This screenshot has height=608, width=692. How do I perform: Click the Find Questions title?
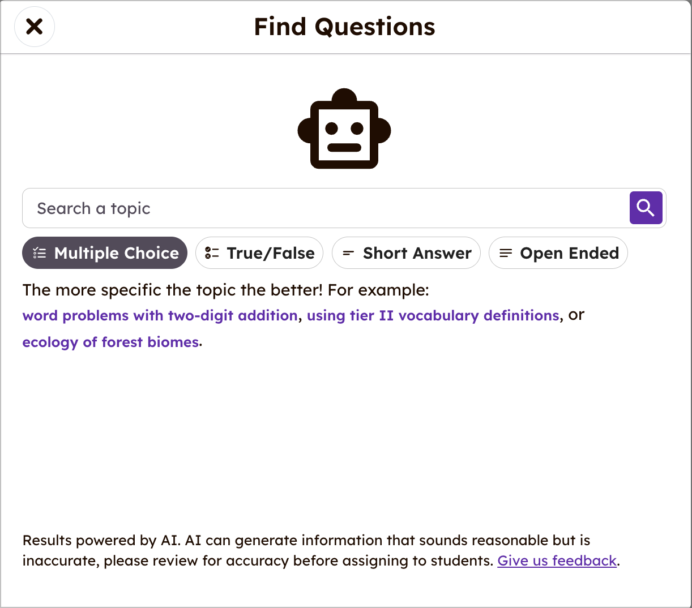coord(344,26)
